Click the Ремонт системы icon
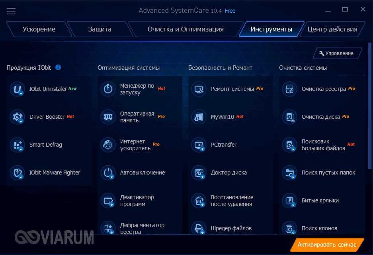The image size is (373, 255). pyautogui.click(x=199, y=89)
